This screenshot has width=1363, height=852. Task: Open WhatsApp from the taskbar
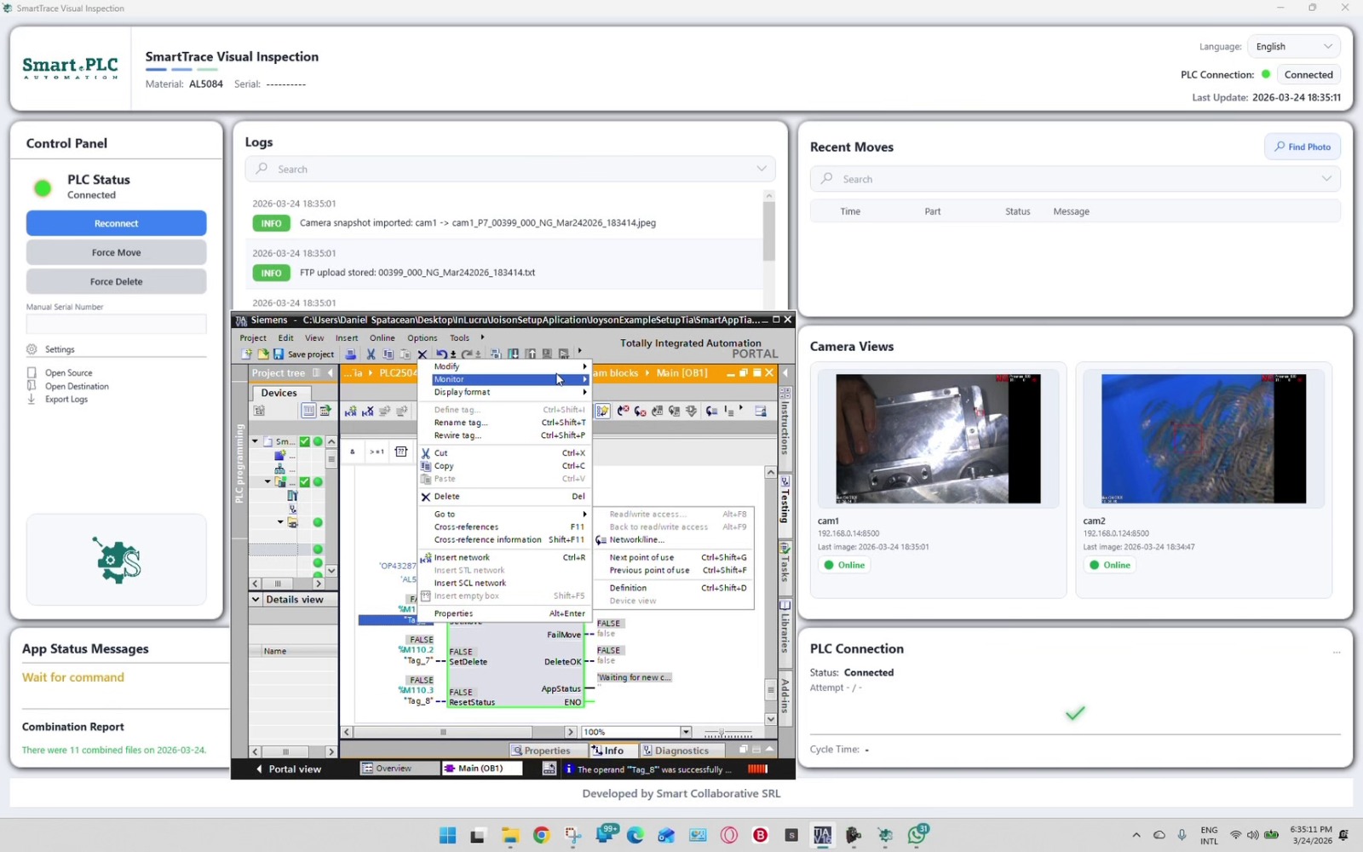tap(917, 835)
